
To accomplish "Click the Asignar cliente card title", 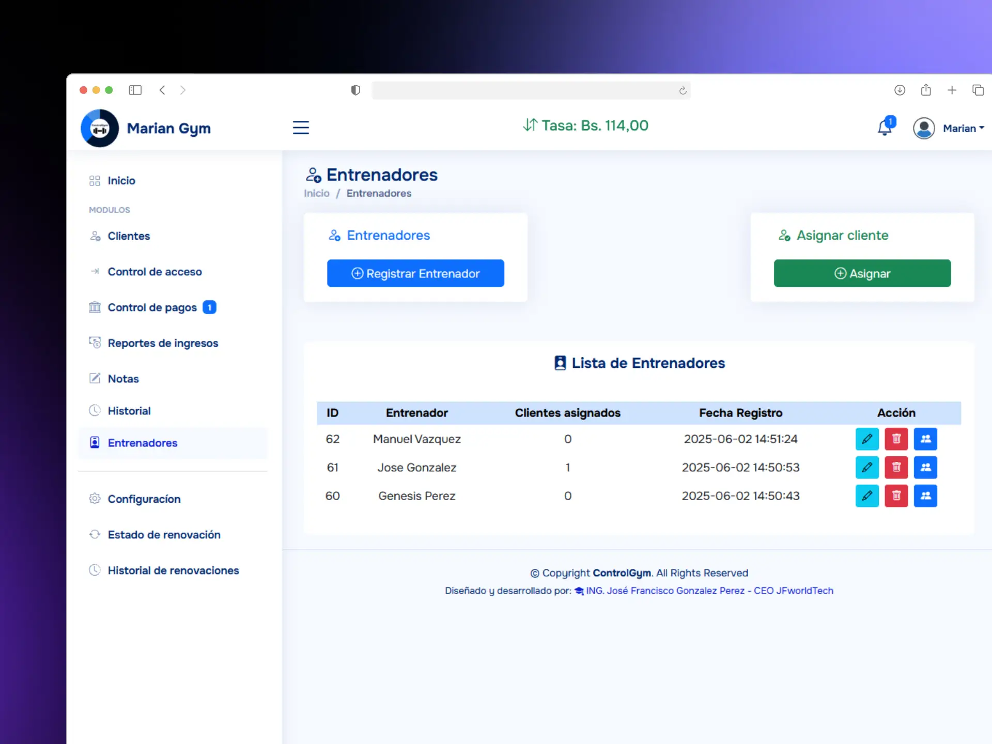I will pos(833,236).
